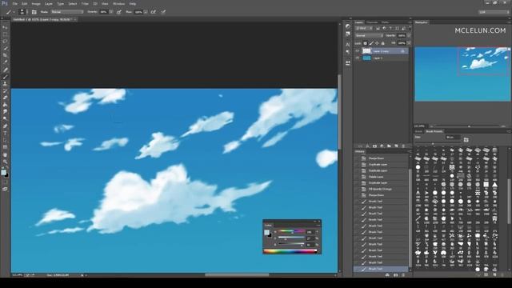Select the Rectangular Marquee tool
Image resolution: width=512 pixels, height=288 pixels.
5,34
